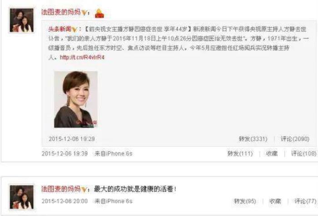
Task: Open the 法图麦的妈妈 profile from first post
Action: [x=61, y=12]
